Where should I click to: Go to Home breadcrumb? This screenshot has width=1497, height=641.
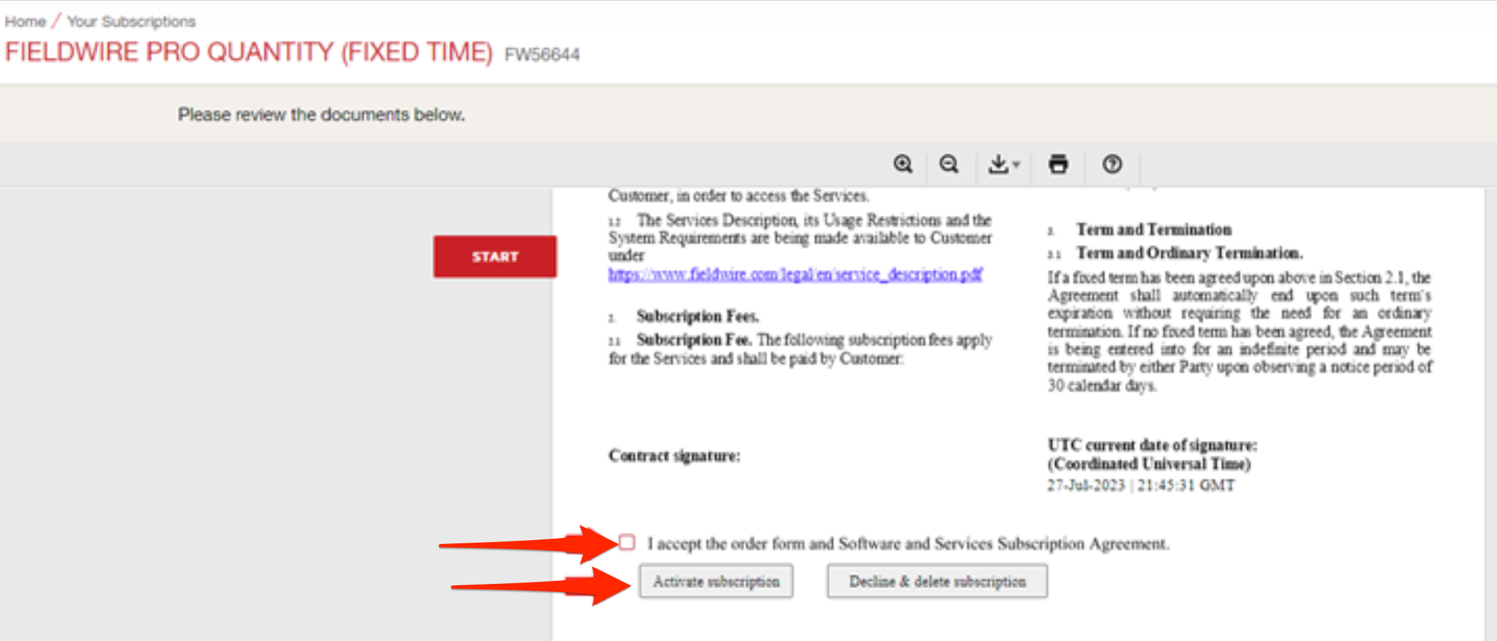click(25, 22)
